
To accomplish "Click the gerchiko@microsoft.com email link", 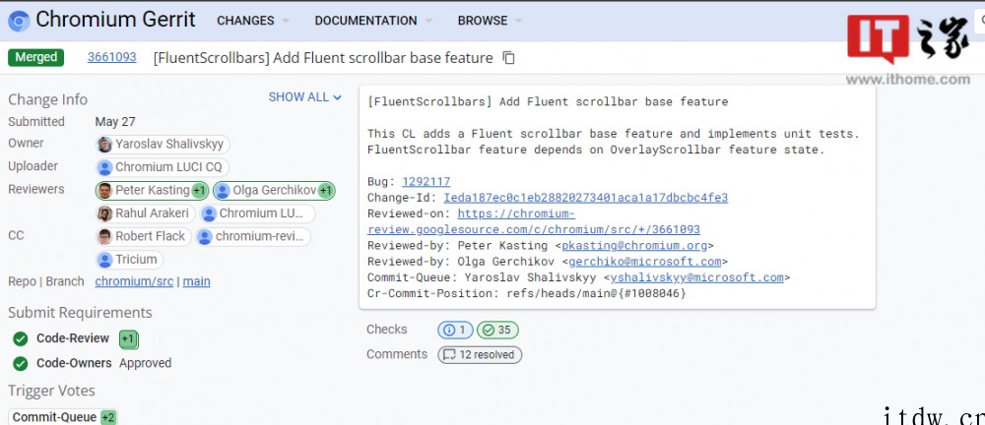I will (x=644, y=262).
